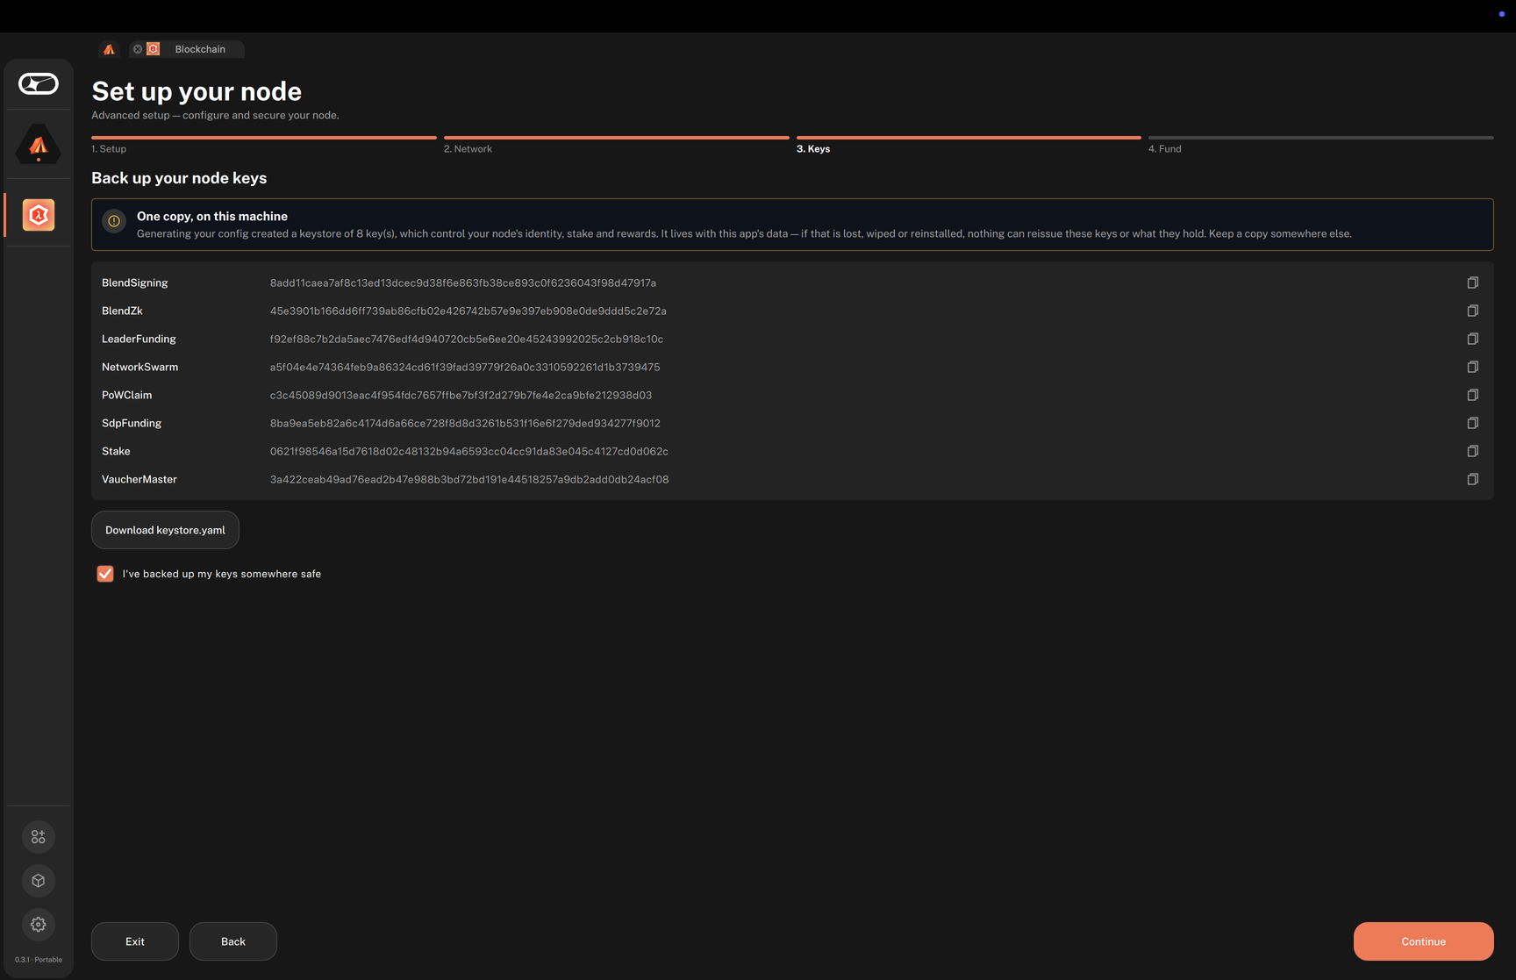Copy the BlendSigning key

(x=1472, y=283)
